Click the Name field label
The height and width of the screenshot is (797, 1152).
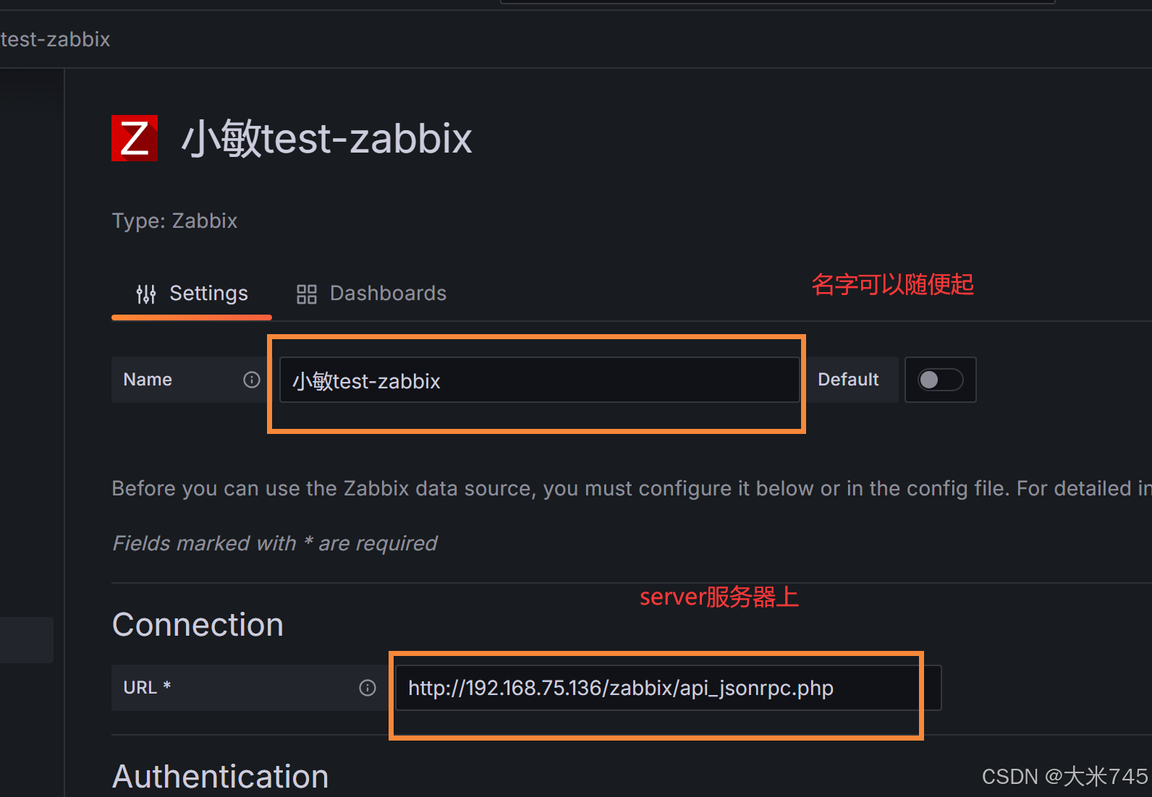pos(148,380)
